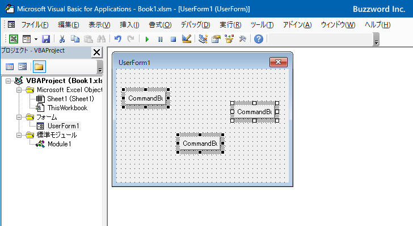Open the ツール(T) menu
Screen dimensions: 413x226
[262, 25]
